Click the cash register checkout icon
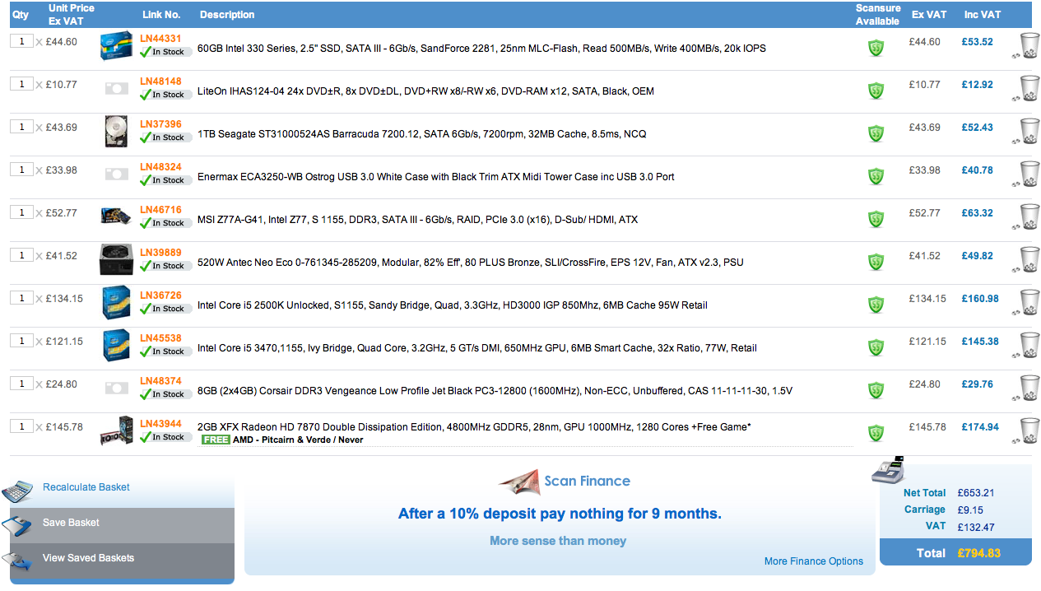The image size is (1041, 591). coord(887,470)
